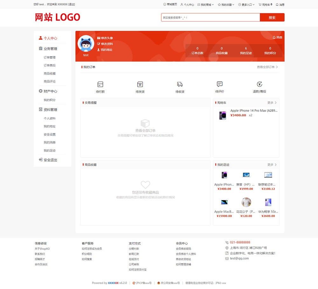Open 个人资料 in sidebar
318x289 pixels.
50,118
